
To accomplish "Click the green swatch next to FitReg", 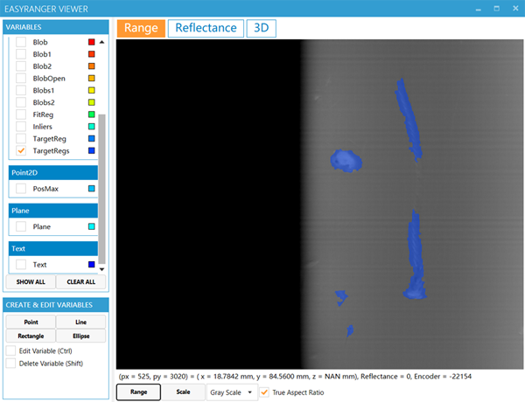I will coord(91,114).
